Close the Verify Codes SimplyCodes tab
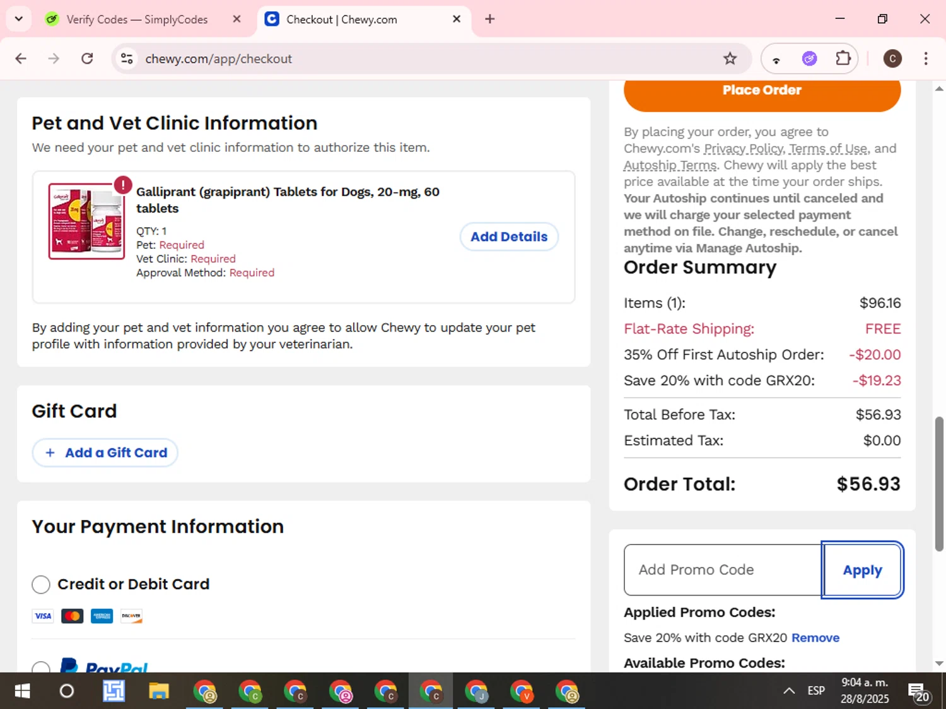946x709 pixels. coord(237,19)
